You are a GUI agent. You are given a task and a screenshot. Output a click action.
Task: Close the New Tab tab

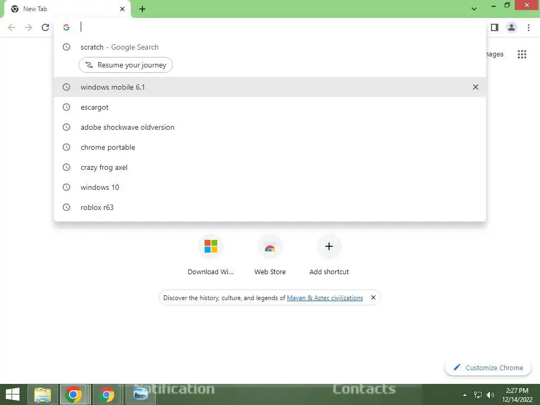122,9
